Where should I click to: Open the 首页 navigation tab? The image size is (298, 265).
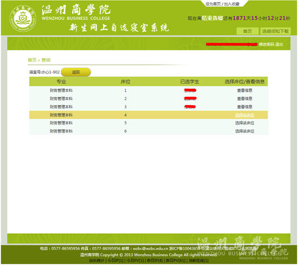click(247, 31)
